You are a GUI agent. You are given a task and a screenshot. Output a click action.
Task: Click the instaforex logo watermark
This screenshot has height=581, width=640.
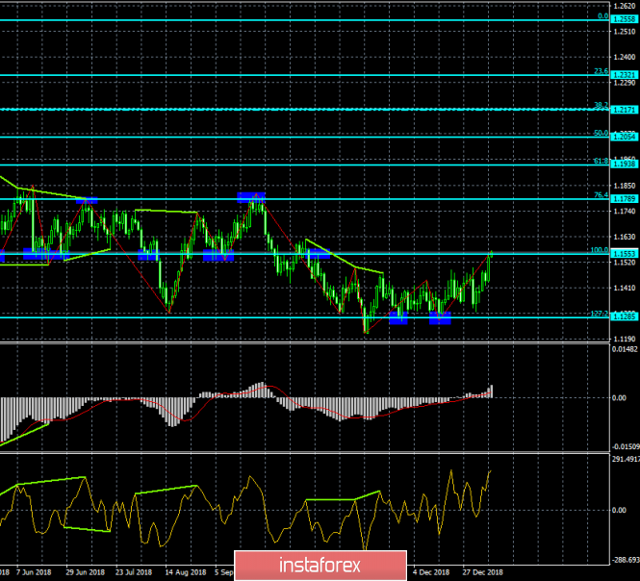pos(320,563)
